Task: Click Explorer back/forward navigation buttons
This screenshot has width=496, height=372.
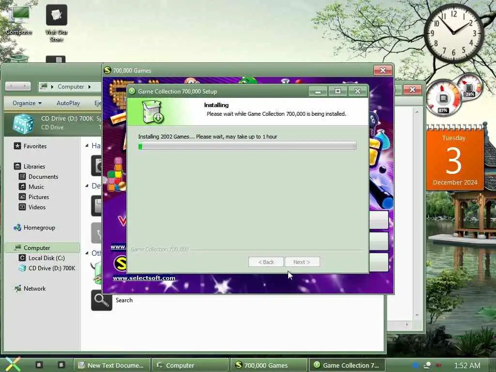Action: [x=18, y=86]
